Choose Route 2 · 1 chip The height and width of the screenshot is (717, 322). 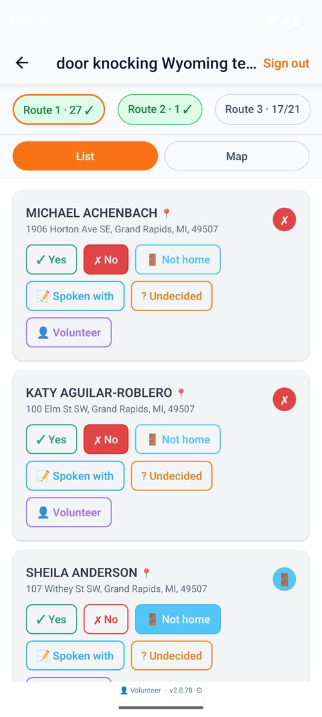coord(160,109)
